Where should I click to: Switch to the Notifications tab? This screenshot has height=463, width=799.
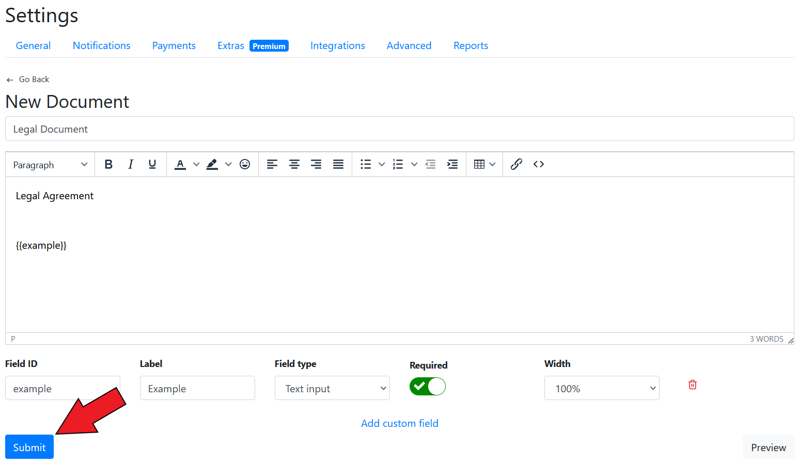click(x=101, y=45)
